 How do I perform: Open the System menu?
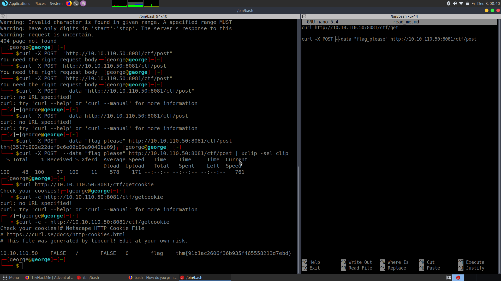click(56, 3)
